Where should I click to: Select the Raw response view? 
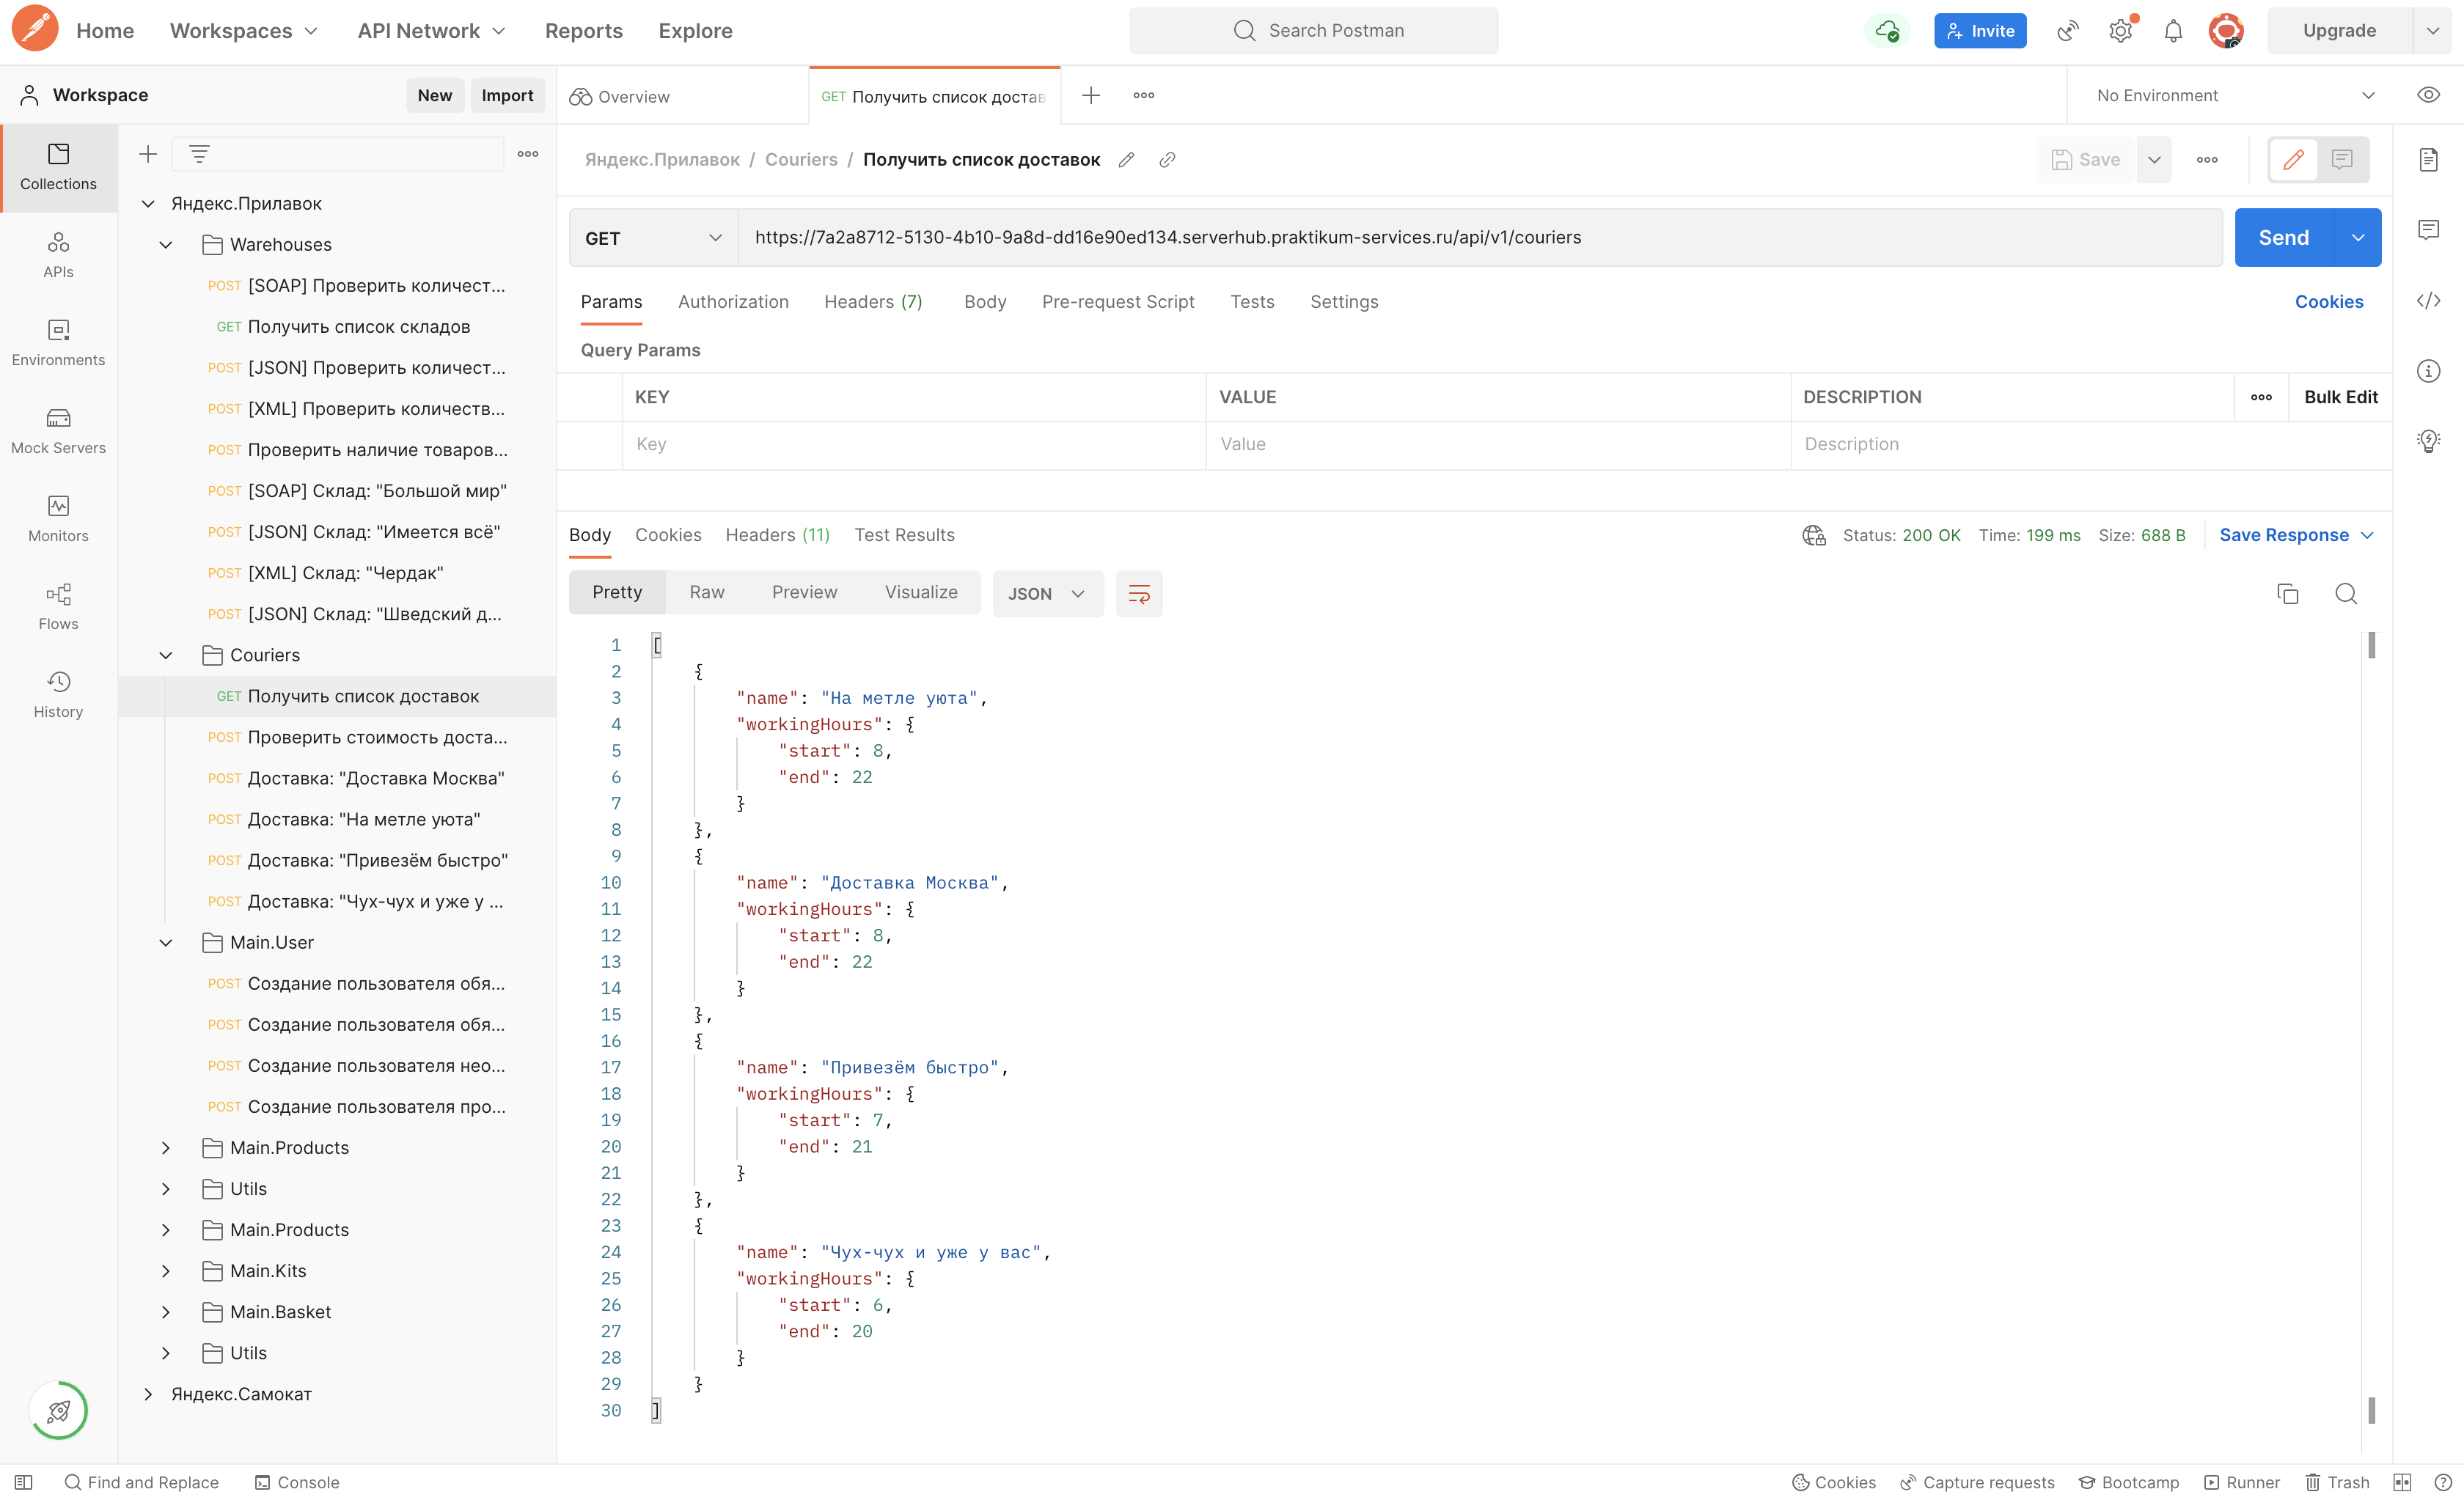tap(707, 591)
